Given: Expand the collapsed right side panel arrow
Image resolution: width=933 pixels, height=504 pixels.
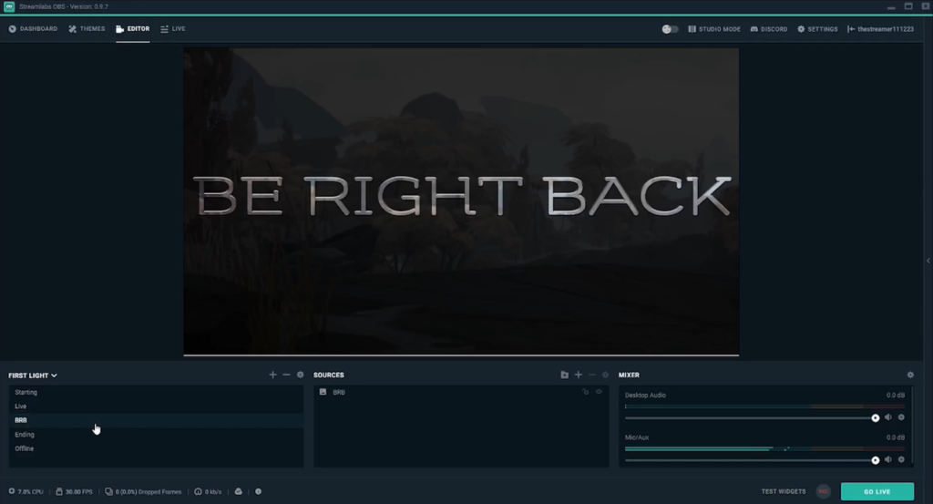Looking at the screenshot, I should [x=928, y=261].
